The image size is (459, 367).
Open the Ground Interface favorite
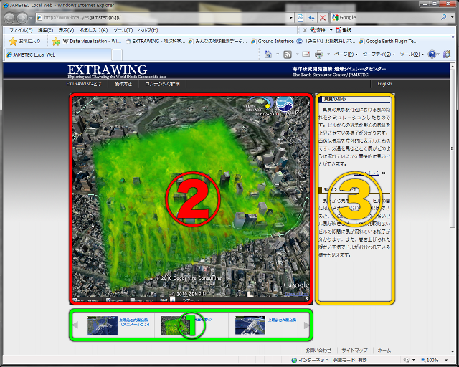click(273, 42)
